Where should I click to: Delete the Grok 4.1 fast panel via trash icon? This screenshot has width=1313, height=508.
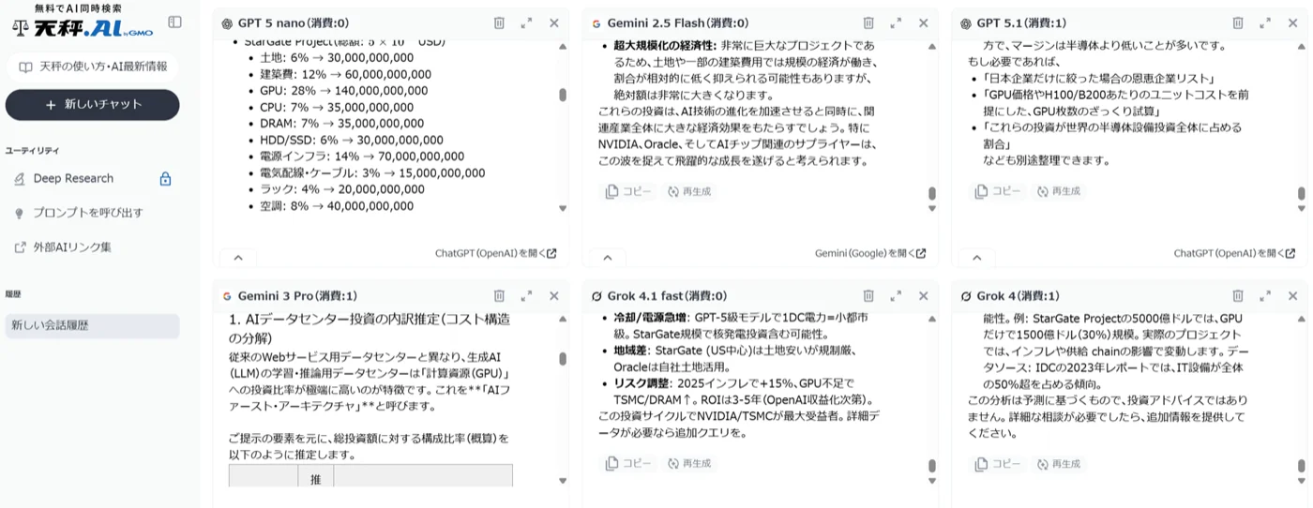pyautogui.click(x=868, y=295)
